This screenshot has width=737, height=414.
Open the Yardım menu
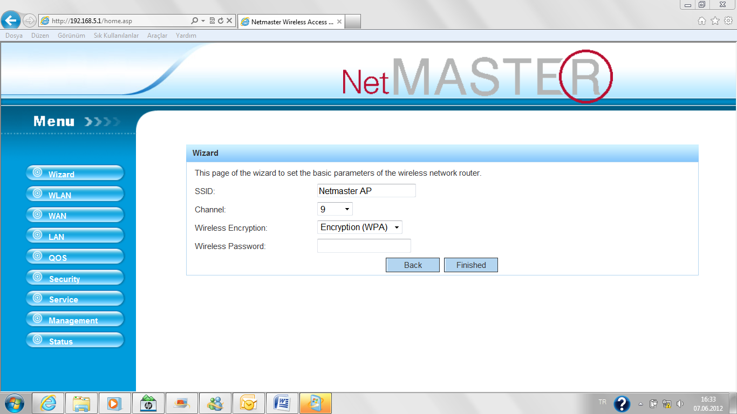click(186, 36)
